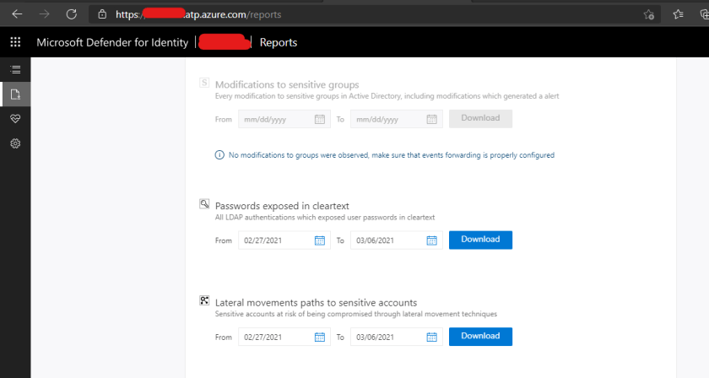Click the Reports header label
The width and height of the screenshot is (709, 378).
pyautogui.click(x=278, y=42)
